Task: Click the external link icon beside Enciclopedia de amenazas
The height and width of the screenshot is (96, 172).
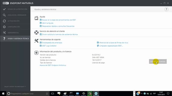Action: (41, 43)
